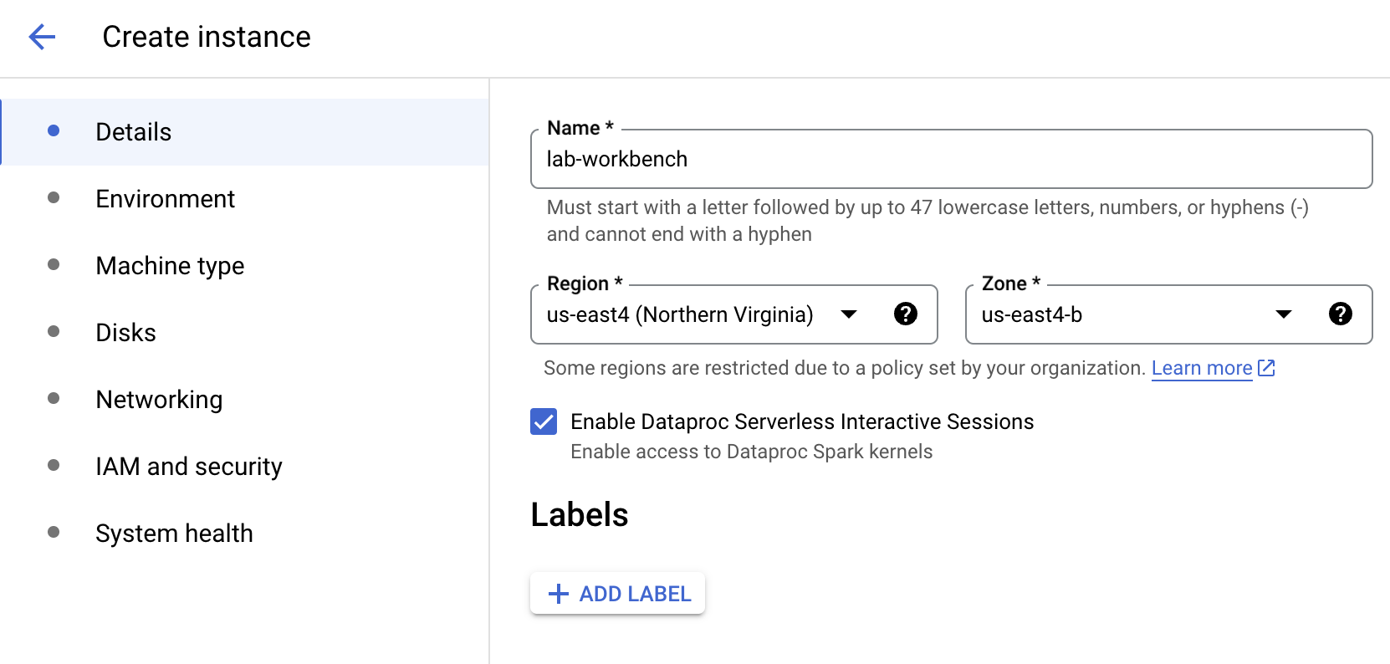Open the Networking section
This screenshot has width=1390, height=664.
click(159, 400)
